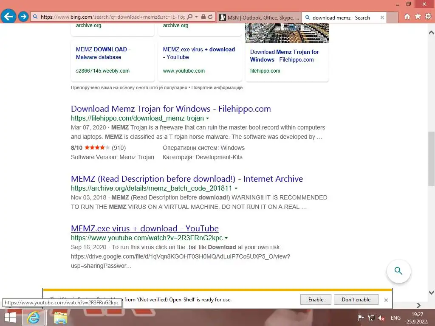Go back with the browser Back arrow

(x=8, y=17)
